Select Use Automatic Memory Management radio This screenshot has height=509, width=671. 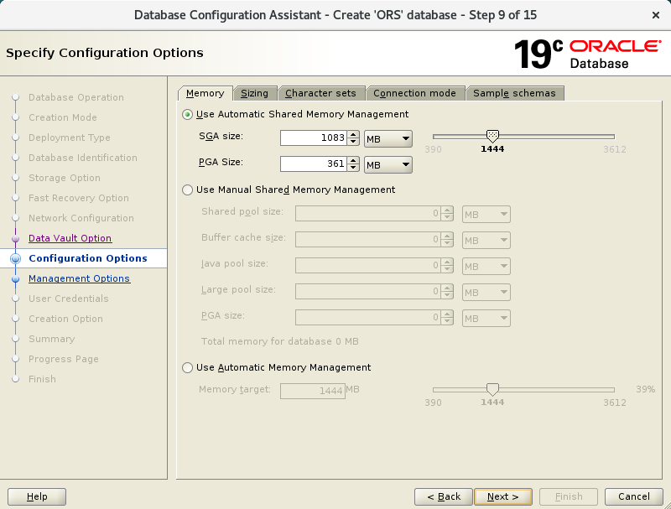click(187, 368)
